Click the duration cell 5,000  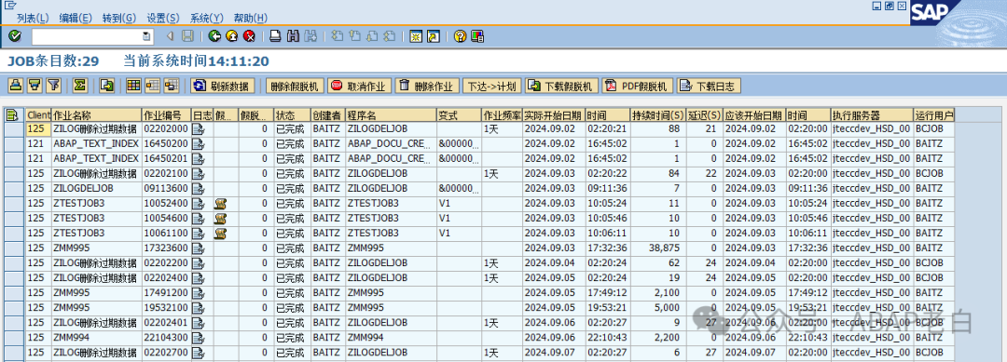point(657,307)
